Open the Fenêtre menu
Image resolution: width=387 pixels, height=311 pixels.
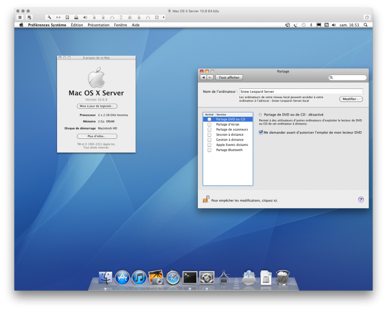[120, 25]
